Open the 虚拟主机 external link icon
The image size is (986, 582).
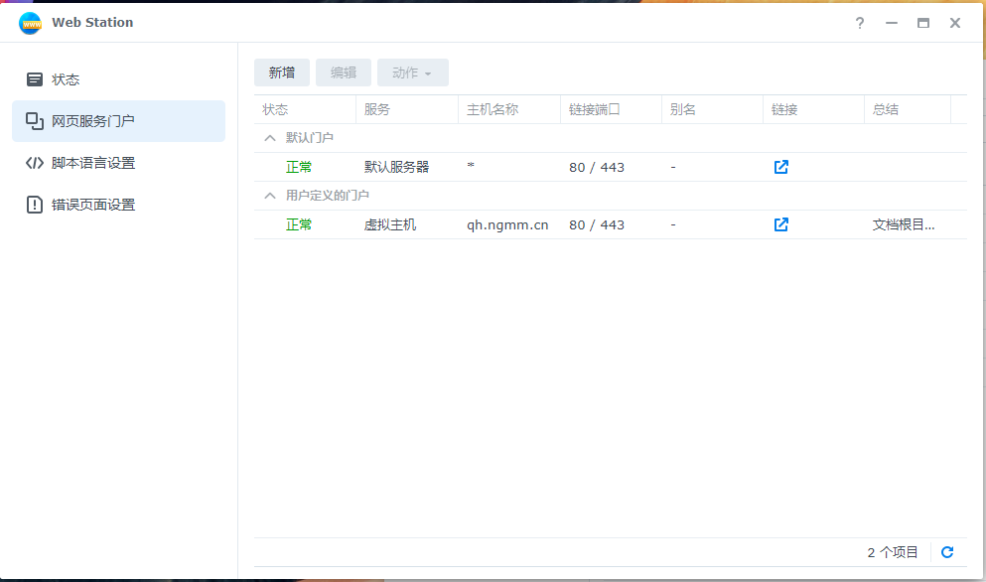[x=780, y=224]
